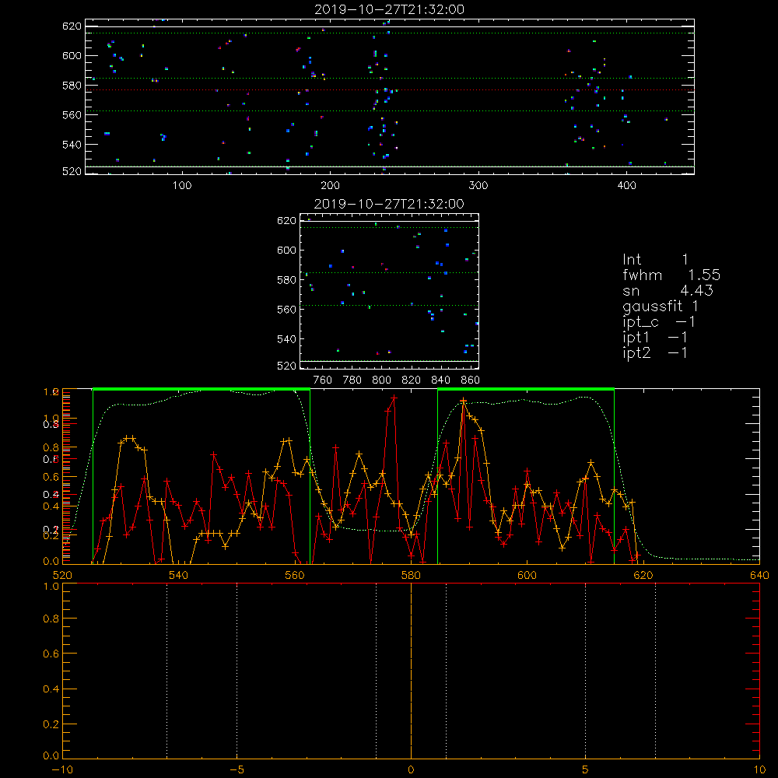Click x-axis label 600 on profile plot
Viewport: 778px width, 778px height.
coord(527,575)
